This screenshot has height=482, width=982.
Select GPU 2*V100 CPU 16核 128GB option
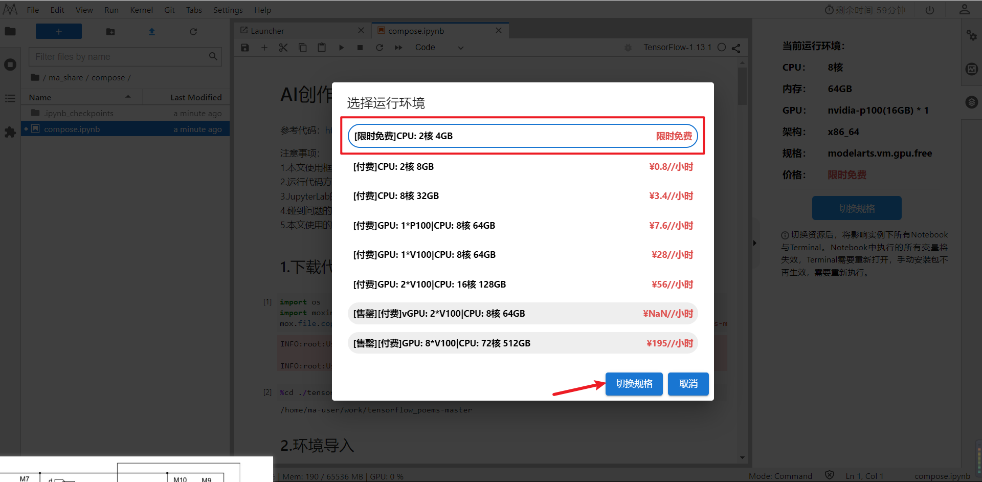[x=523, y=284]
